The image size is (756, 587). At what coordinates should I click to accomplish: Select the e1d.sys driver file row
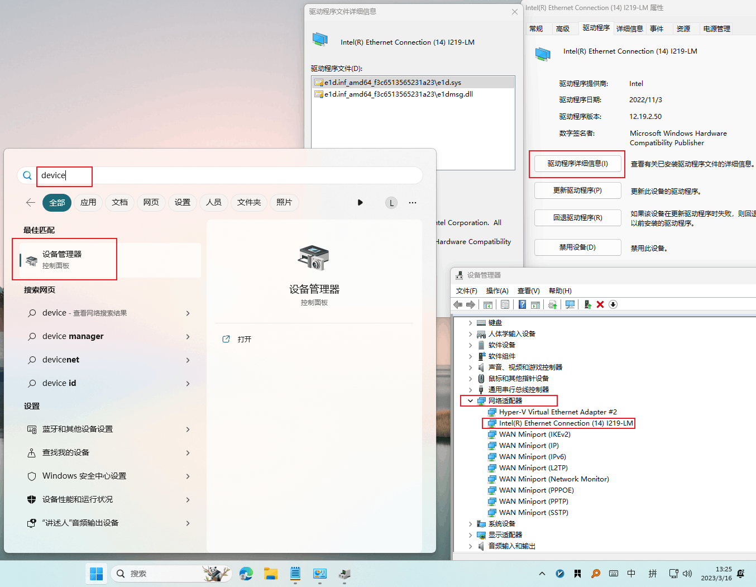tap(413, 83)
